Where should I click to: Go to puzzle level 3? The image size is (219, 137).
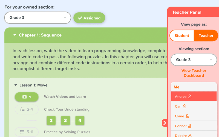click(x=65, y=120)
